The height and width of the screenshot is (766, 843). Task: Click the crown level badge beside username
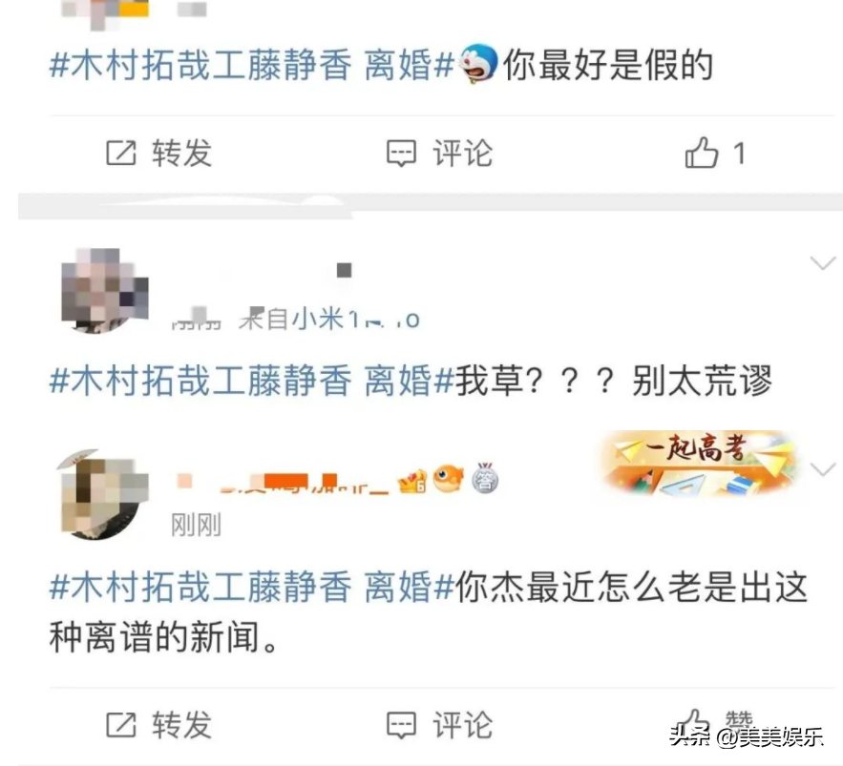(x=411, y=481)
